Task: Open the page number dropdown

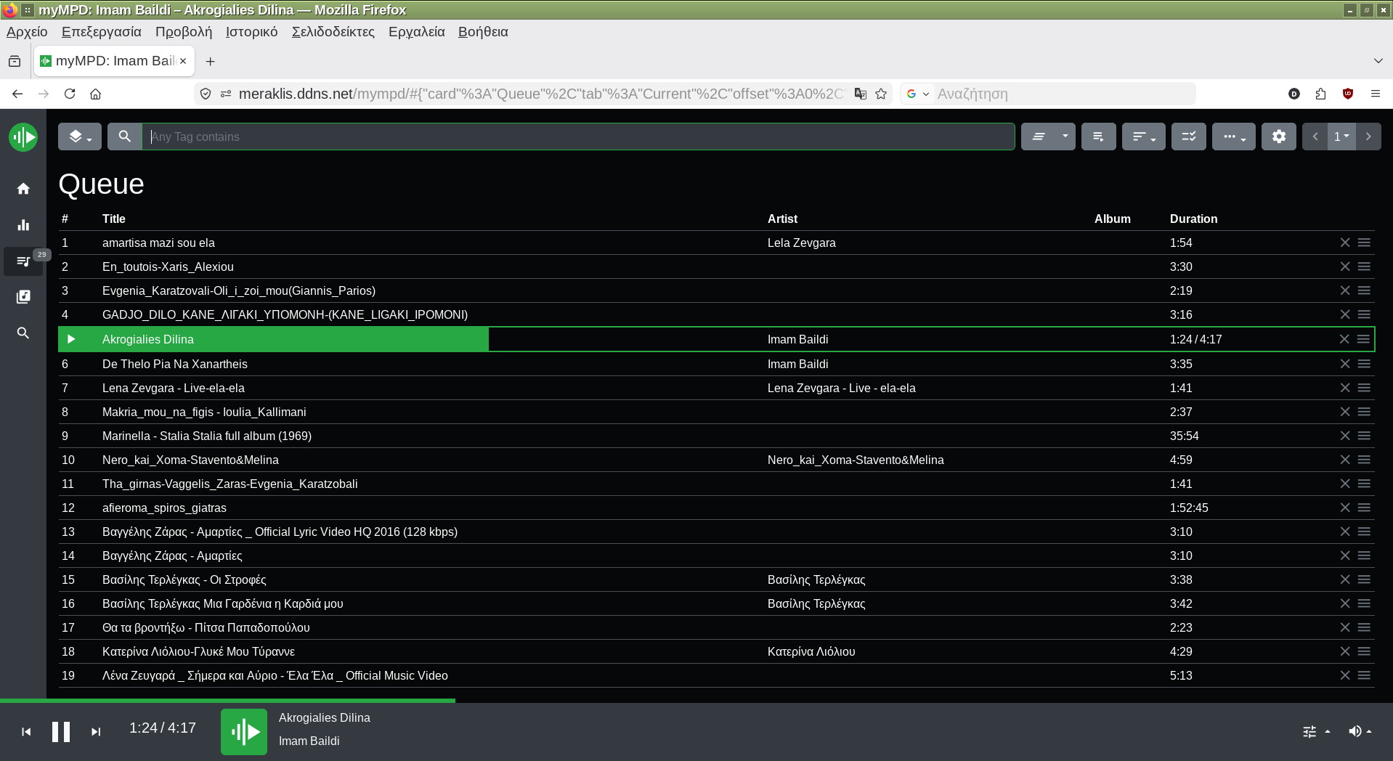Action: pyautogui.click(x=1341, y=137)
